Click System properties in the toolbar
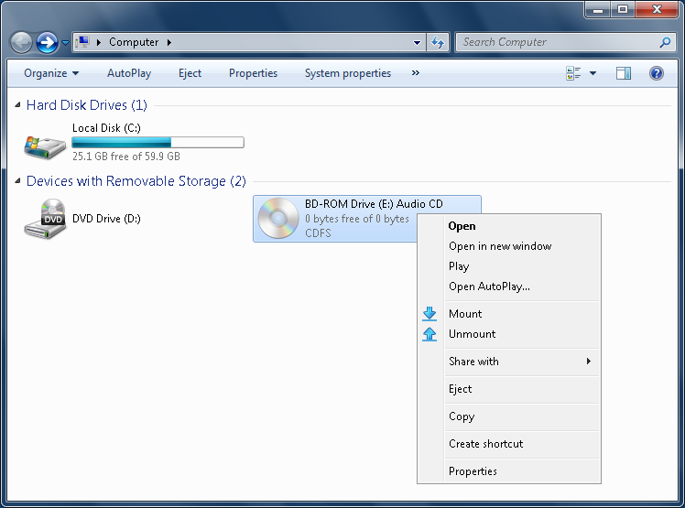The image size is (685, 508). (x=348, y=73)
